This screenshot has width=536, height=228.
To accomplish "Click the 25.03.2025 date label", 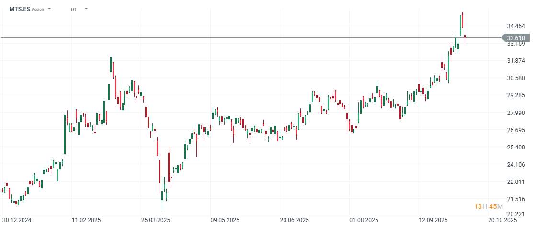I will coord(156,220).
